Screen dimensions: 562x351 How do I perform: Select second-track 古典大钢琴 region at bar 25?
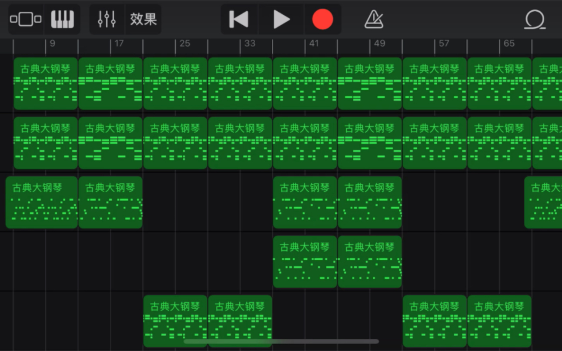click(x=175, y=143)
